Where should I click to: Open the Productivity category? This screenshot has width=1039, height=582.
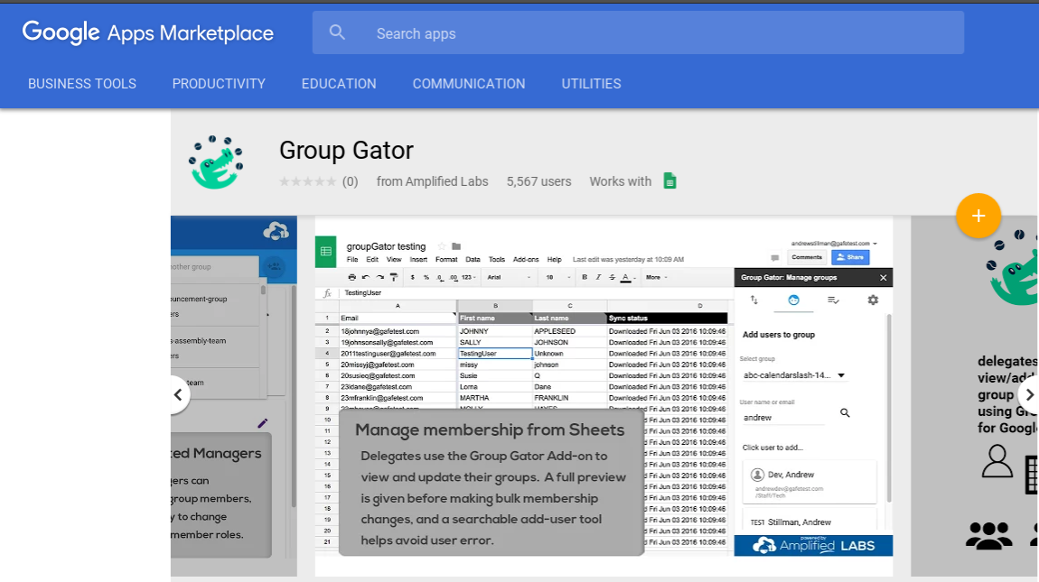click(x=219, y=84)
